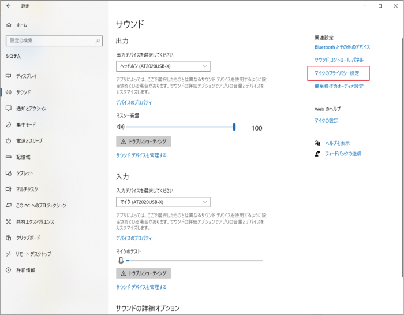Click the 通知とアクション icon
404x315 pixels.
tap(9, 108)
